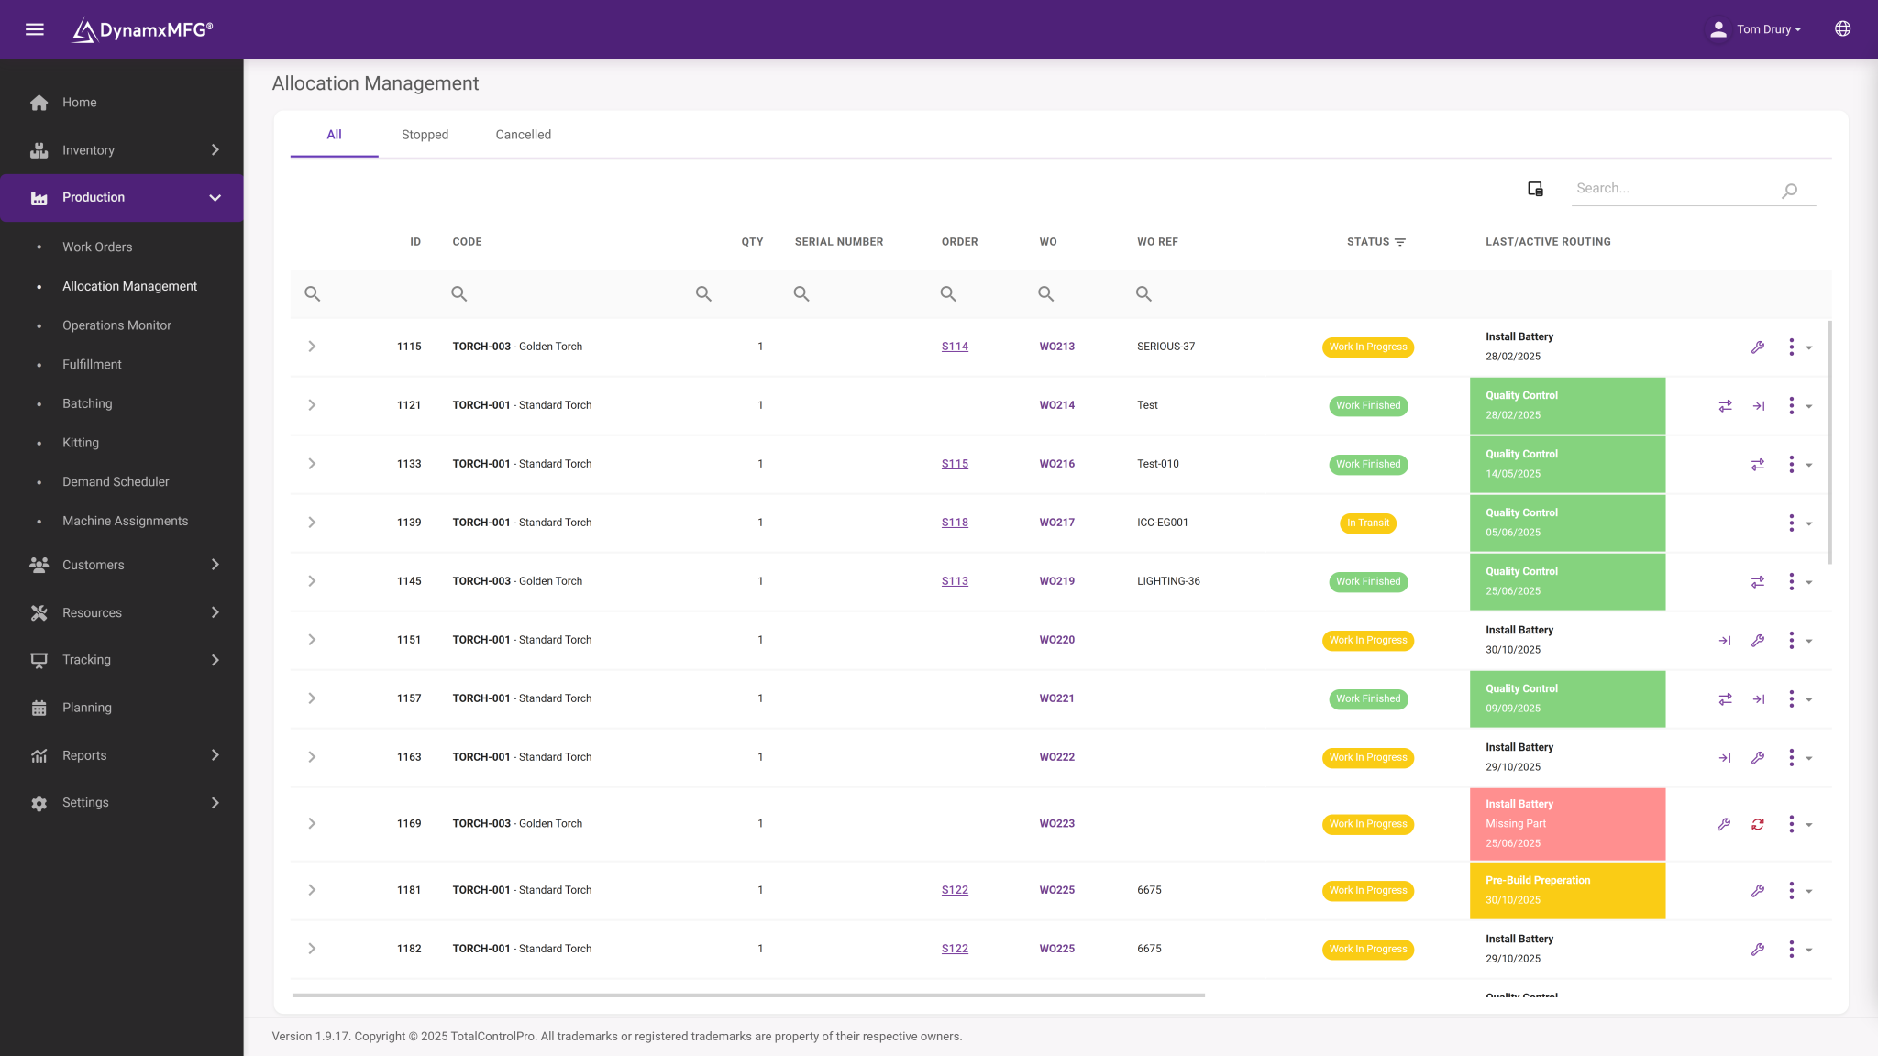
Task: Open the Tom Drury user dropdown
Action: click(1756, 29)
